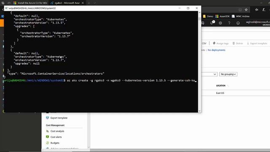This screenshot has height=152, width=270.
Task: Open a new browser tab
Action: (89, 3)
